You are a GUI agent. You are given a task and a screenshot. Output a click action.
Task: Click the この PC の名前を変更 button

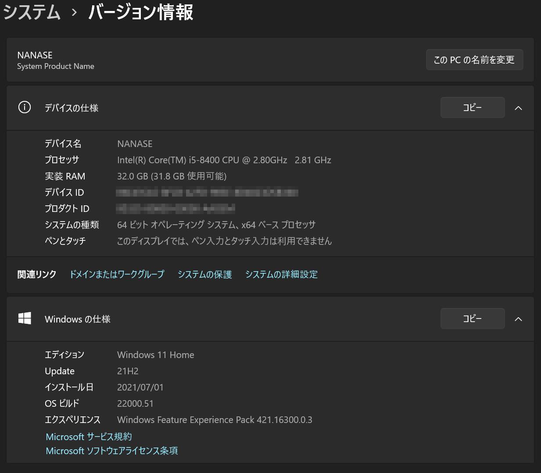click(x=474, y=60)
